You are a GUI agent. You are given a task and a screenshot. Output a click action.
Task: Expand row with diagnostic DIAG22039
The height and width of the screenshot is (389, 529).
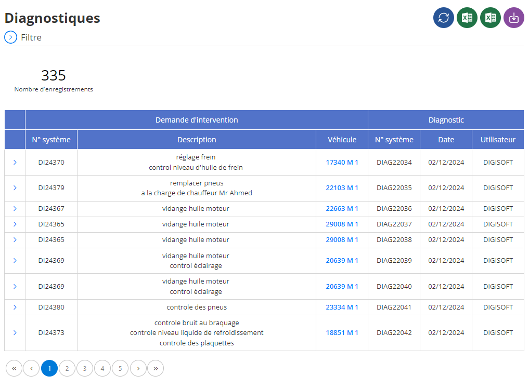click(15, 261)
